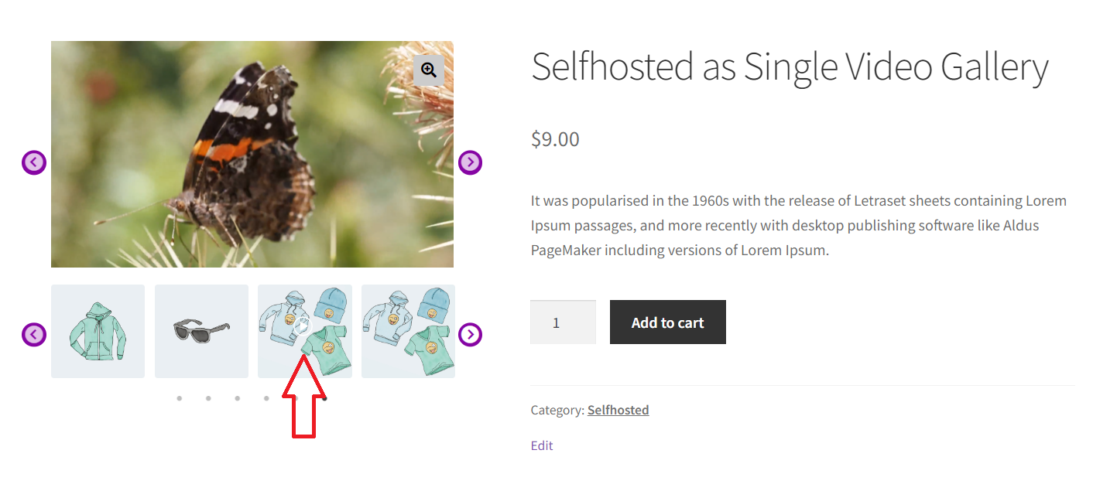Screen dimensions: 1117x491
Task: Click the main gallery right arrow
Action: pyautogui.click(x=470, y=162)
